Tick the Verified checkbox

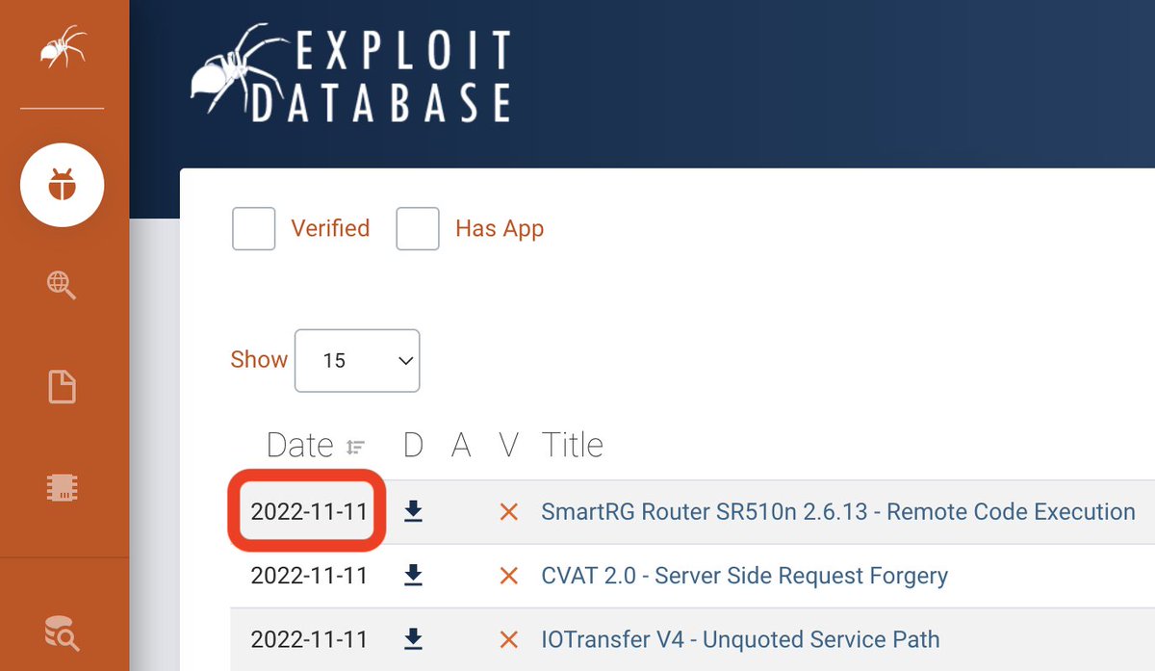tap(254, 229)
